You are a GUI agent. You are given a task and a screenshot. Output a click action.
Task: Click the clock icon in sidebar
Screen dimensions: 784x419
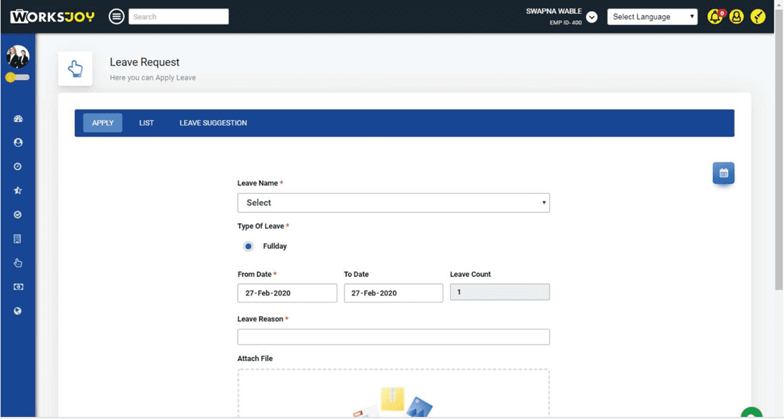coord(18,167)
